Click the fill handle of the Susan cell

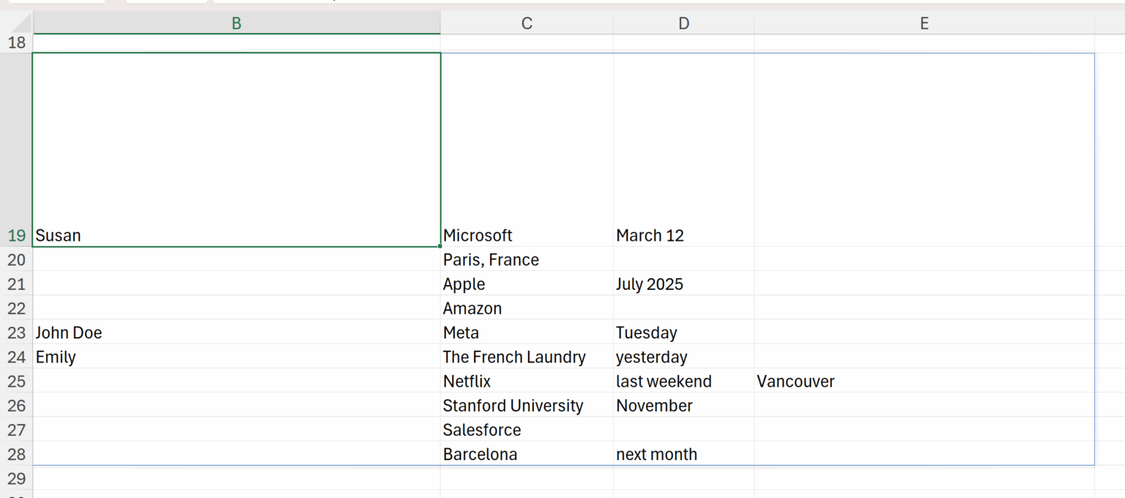click(x=441, y=247)
